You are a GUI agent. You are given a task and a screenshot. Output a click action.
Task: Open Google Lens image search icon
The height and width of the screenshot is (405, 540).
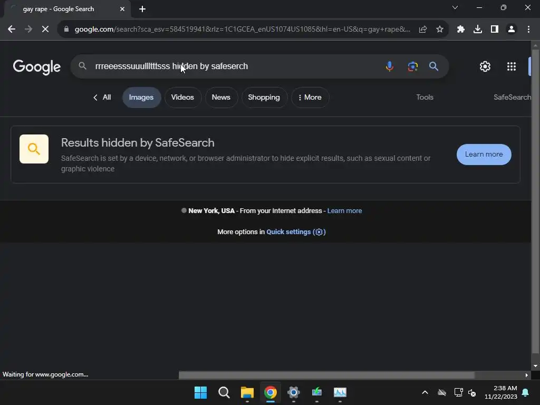[x=412, y=66]
